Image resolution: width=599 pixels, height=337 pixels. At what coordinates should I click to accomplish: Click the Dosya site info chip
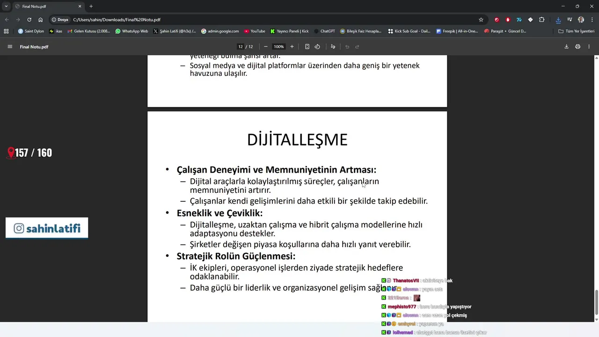pos(60,20)
